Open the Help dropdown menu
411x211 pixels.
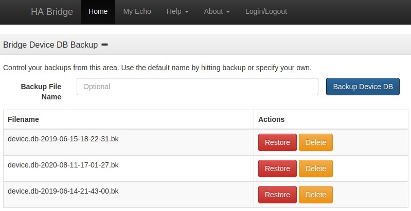pos(177,11)
